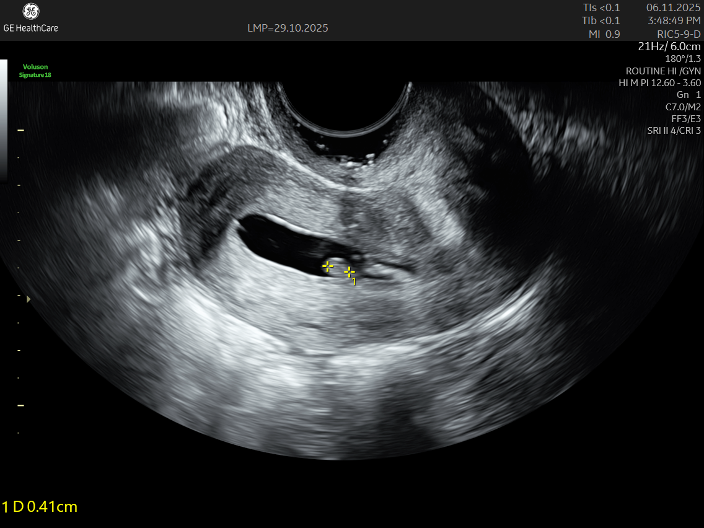Click the date 06.11.2025
The image size is (704, 528).
(x=673, y=7)
